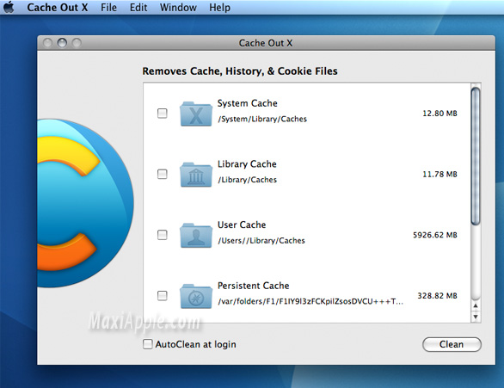This screenshot has width=504, height=388.
Task: Open the Help menu
Action: pos(219,7)
